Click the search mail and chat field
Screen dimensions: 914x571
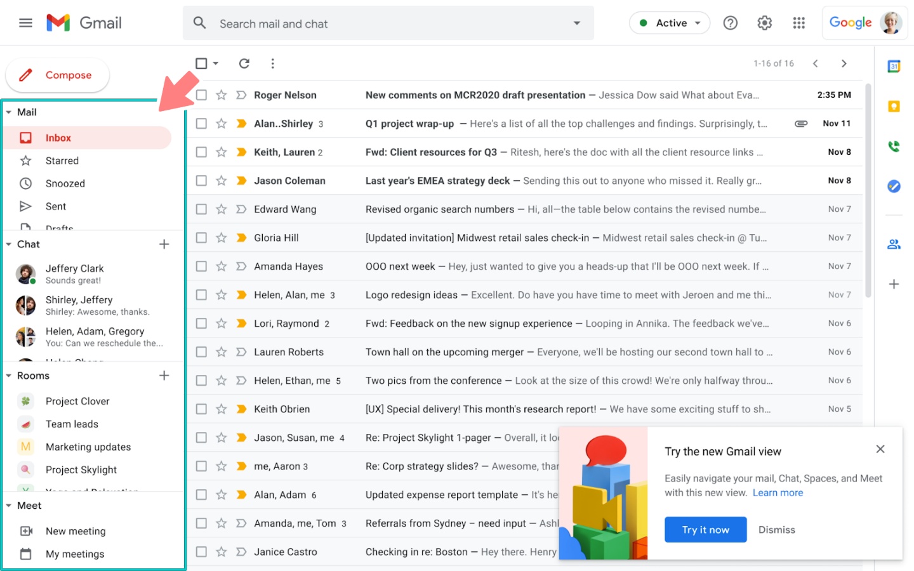(388, 23)
